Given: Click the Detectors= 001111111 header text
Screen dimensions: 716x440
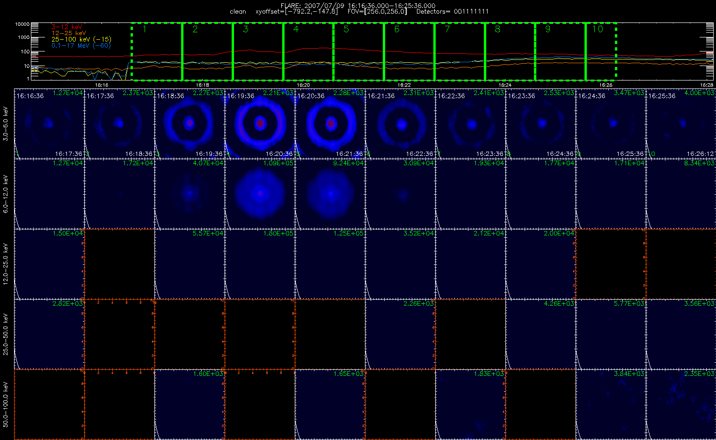Looking at the screenshot, I should click(x=453, y=11).
